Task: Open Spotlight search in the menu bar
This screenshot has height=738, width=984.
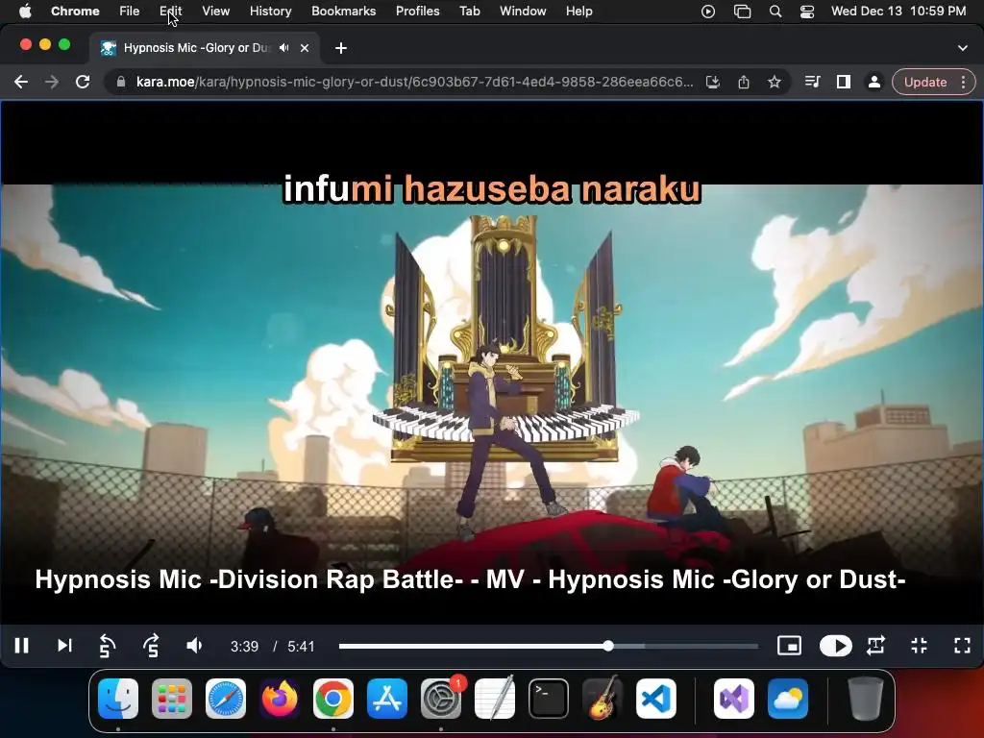Action: (x=775, y=12)
